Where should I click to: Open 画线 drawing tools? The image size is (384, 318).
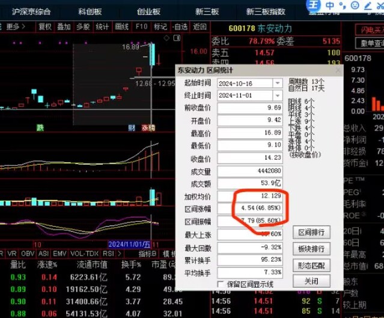point(122,26)
